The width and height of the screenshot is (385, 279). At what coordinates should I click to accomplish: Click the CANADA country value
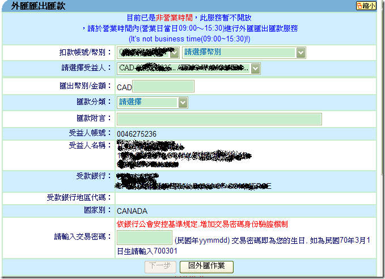pyautogui.click(x=132, y=211)
